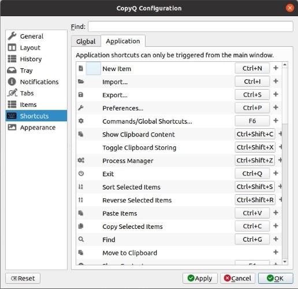Edit the Ctrl+S shortcut for Export
298x289 pixels.
click(252, 95)
